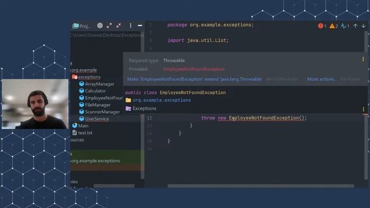Viewport: 370px width, 208px height.
Task: Click the UserService class icon
Action: 82,118
